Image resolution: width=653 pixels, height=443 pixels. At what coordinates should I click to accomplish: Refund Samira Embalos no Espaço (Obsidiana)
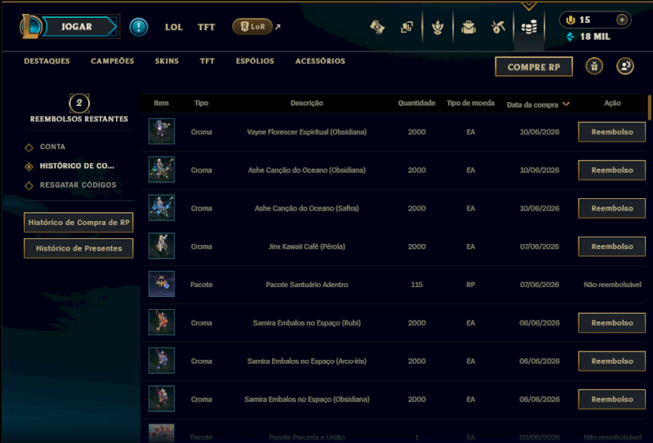coord(611,399)
